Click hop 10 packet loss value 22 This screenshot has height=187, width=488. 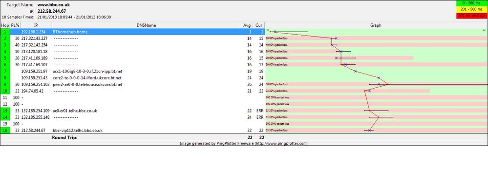click(x=17, y=91)
